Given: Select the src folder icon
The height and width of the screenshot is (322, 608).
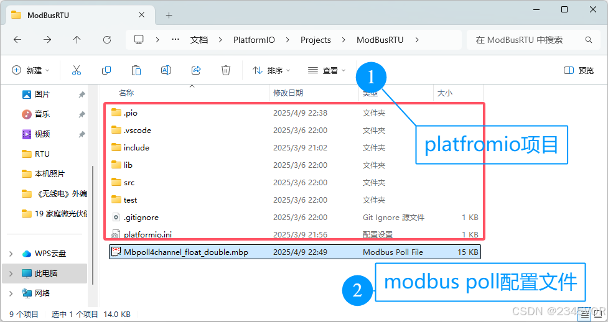Looking at the screenshot, I should (x=116, y=183).
